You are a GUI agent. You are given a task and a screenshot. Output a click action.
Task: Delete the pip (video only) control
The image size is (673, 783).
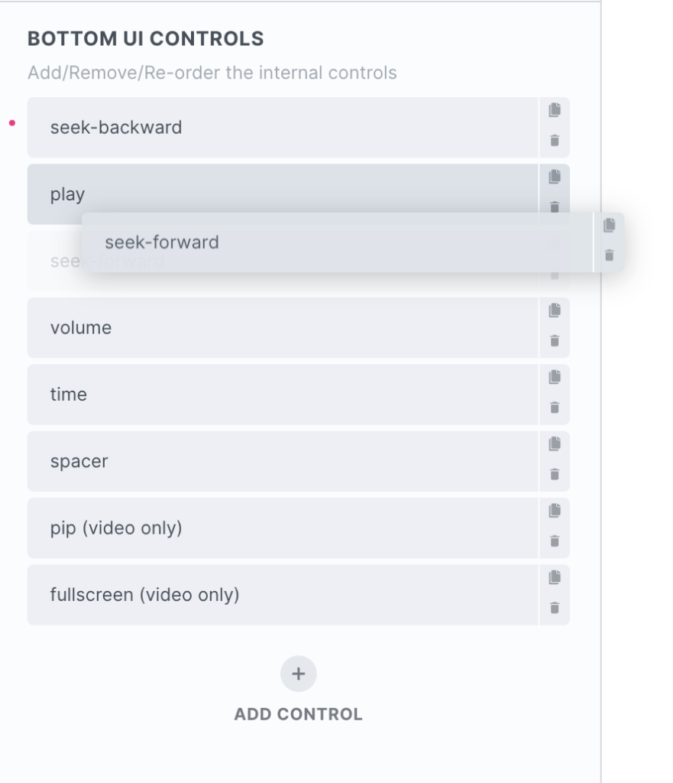pyautogui.click(x=555, y=541)
